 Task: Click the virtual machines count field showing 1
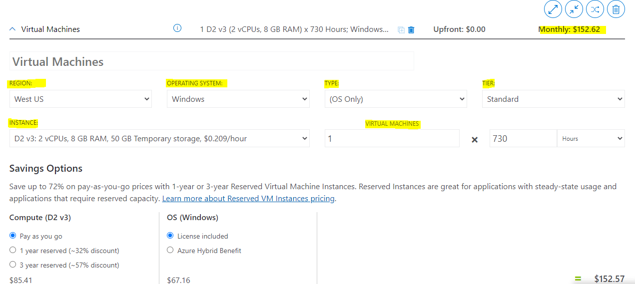[392, 138]
